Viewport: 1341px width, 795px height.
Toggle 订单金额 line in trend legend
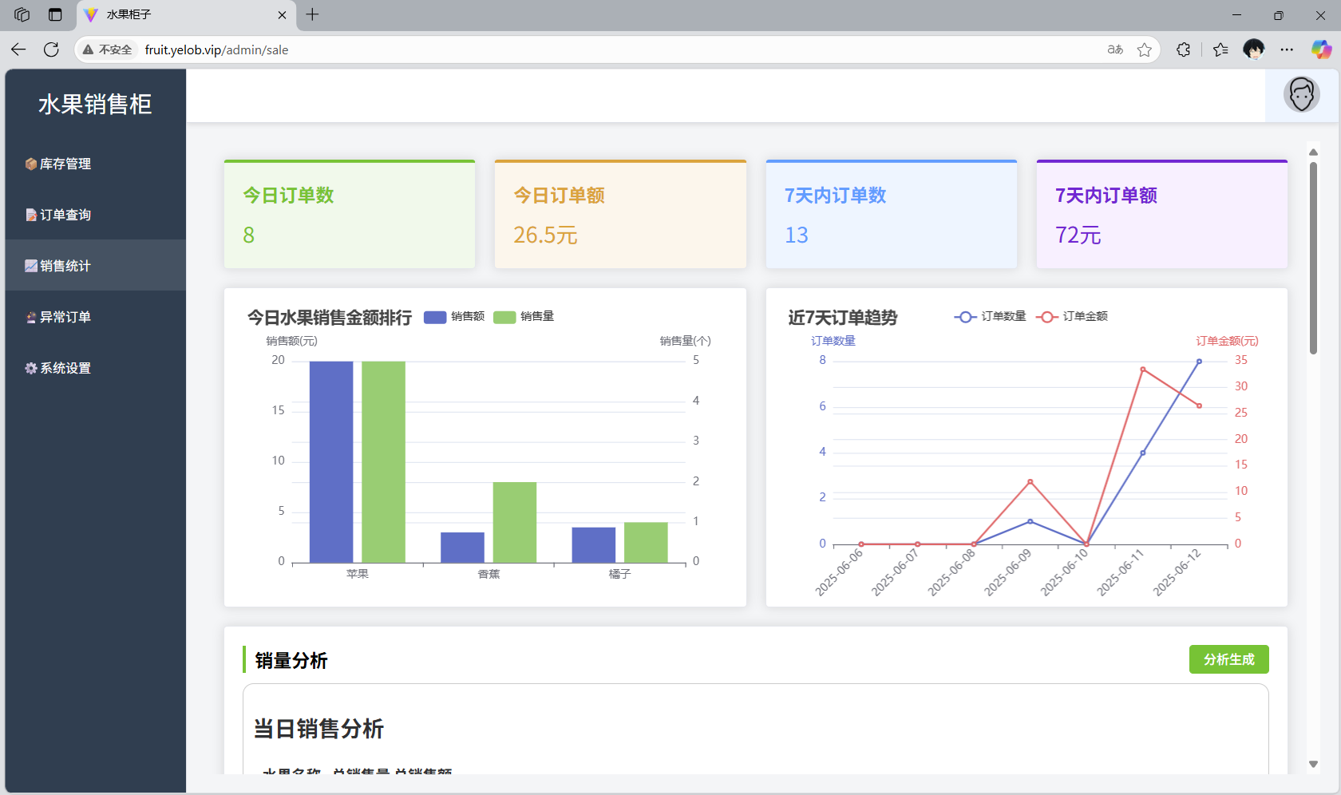[x=1072, y=317]
